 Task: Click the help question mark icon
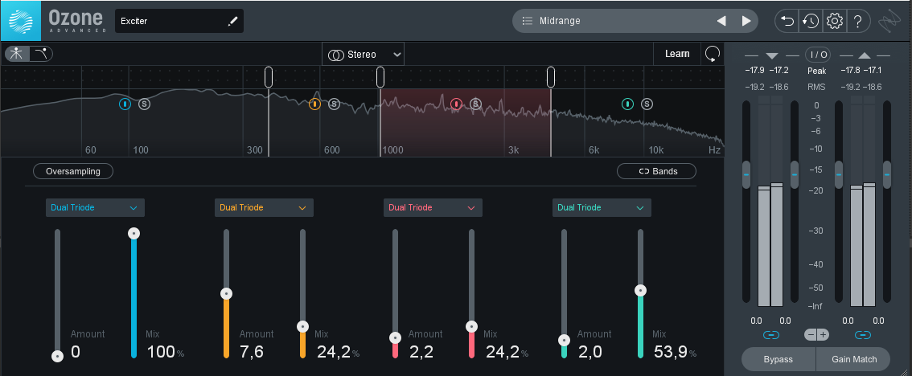pyautogui.click(x=857, y=21)
